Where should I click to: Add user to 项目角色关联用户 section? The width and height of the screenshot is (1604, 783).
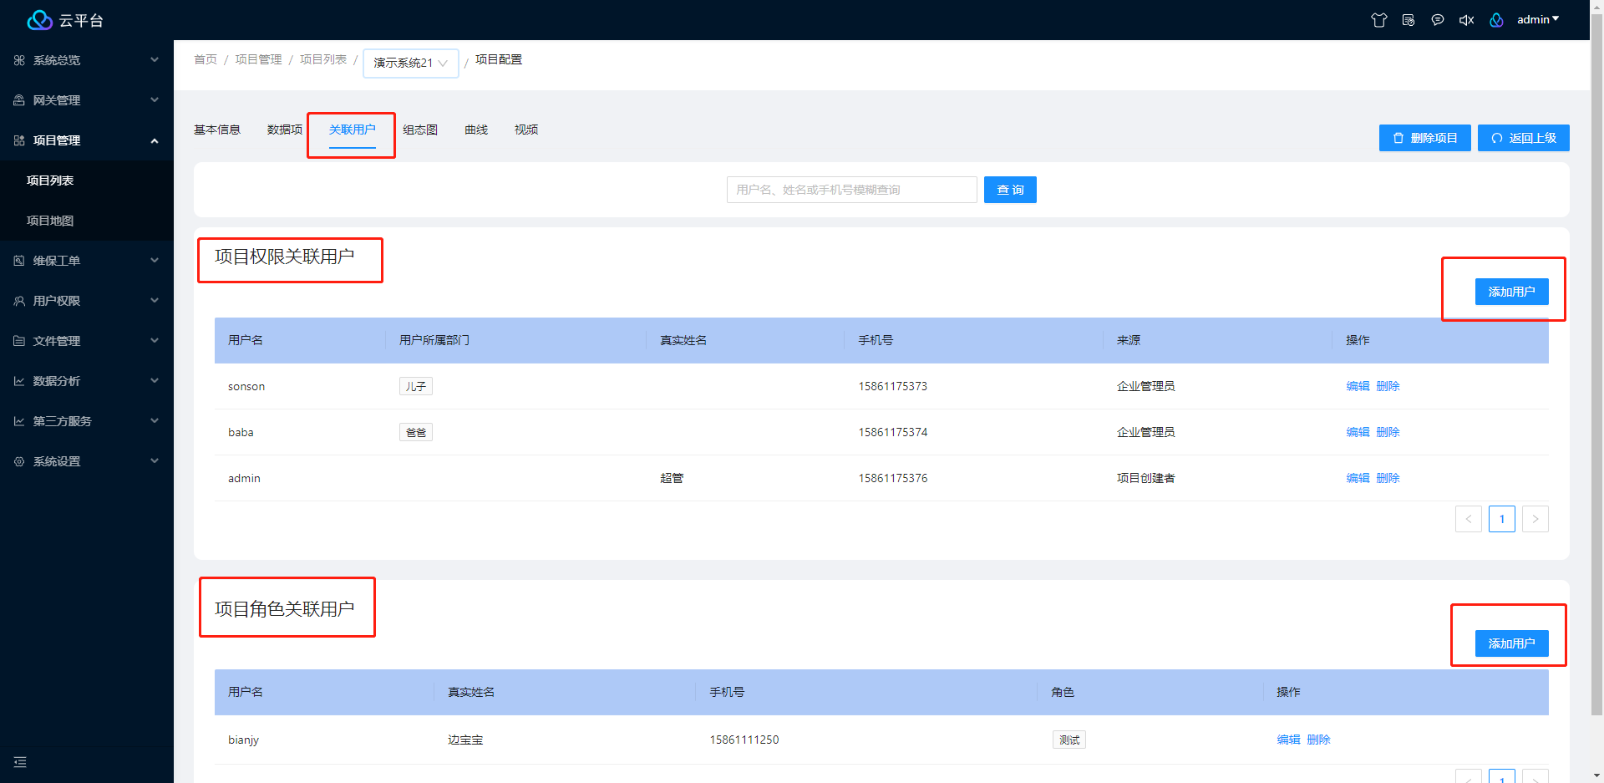1512,643
